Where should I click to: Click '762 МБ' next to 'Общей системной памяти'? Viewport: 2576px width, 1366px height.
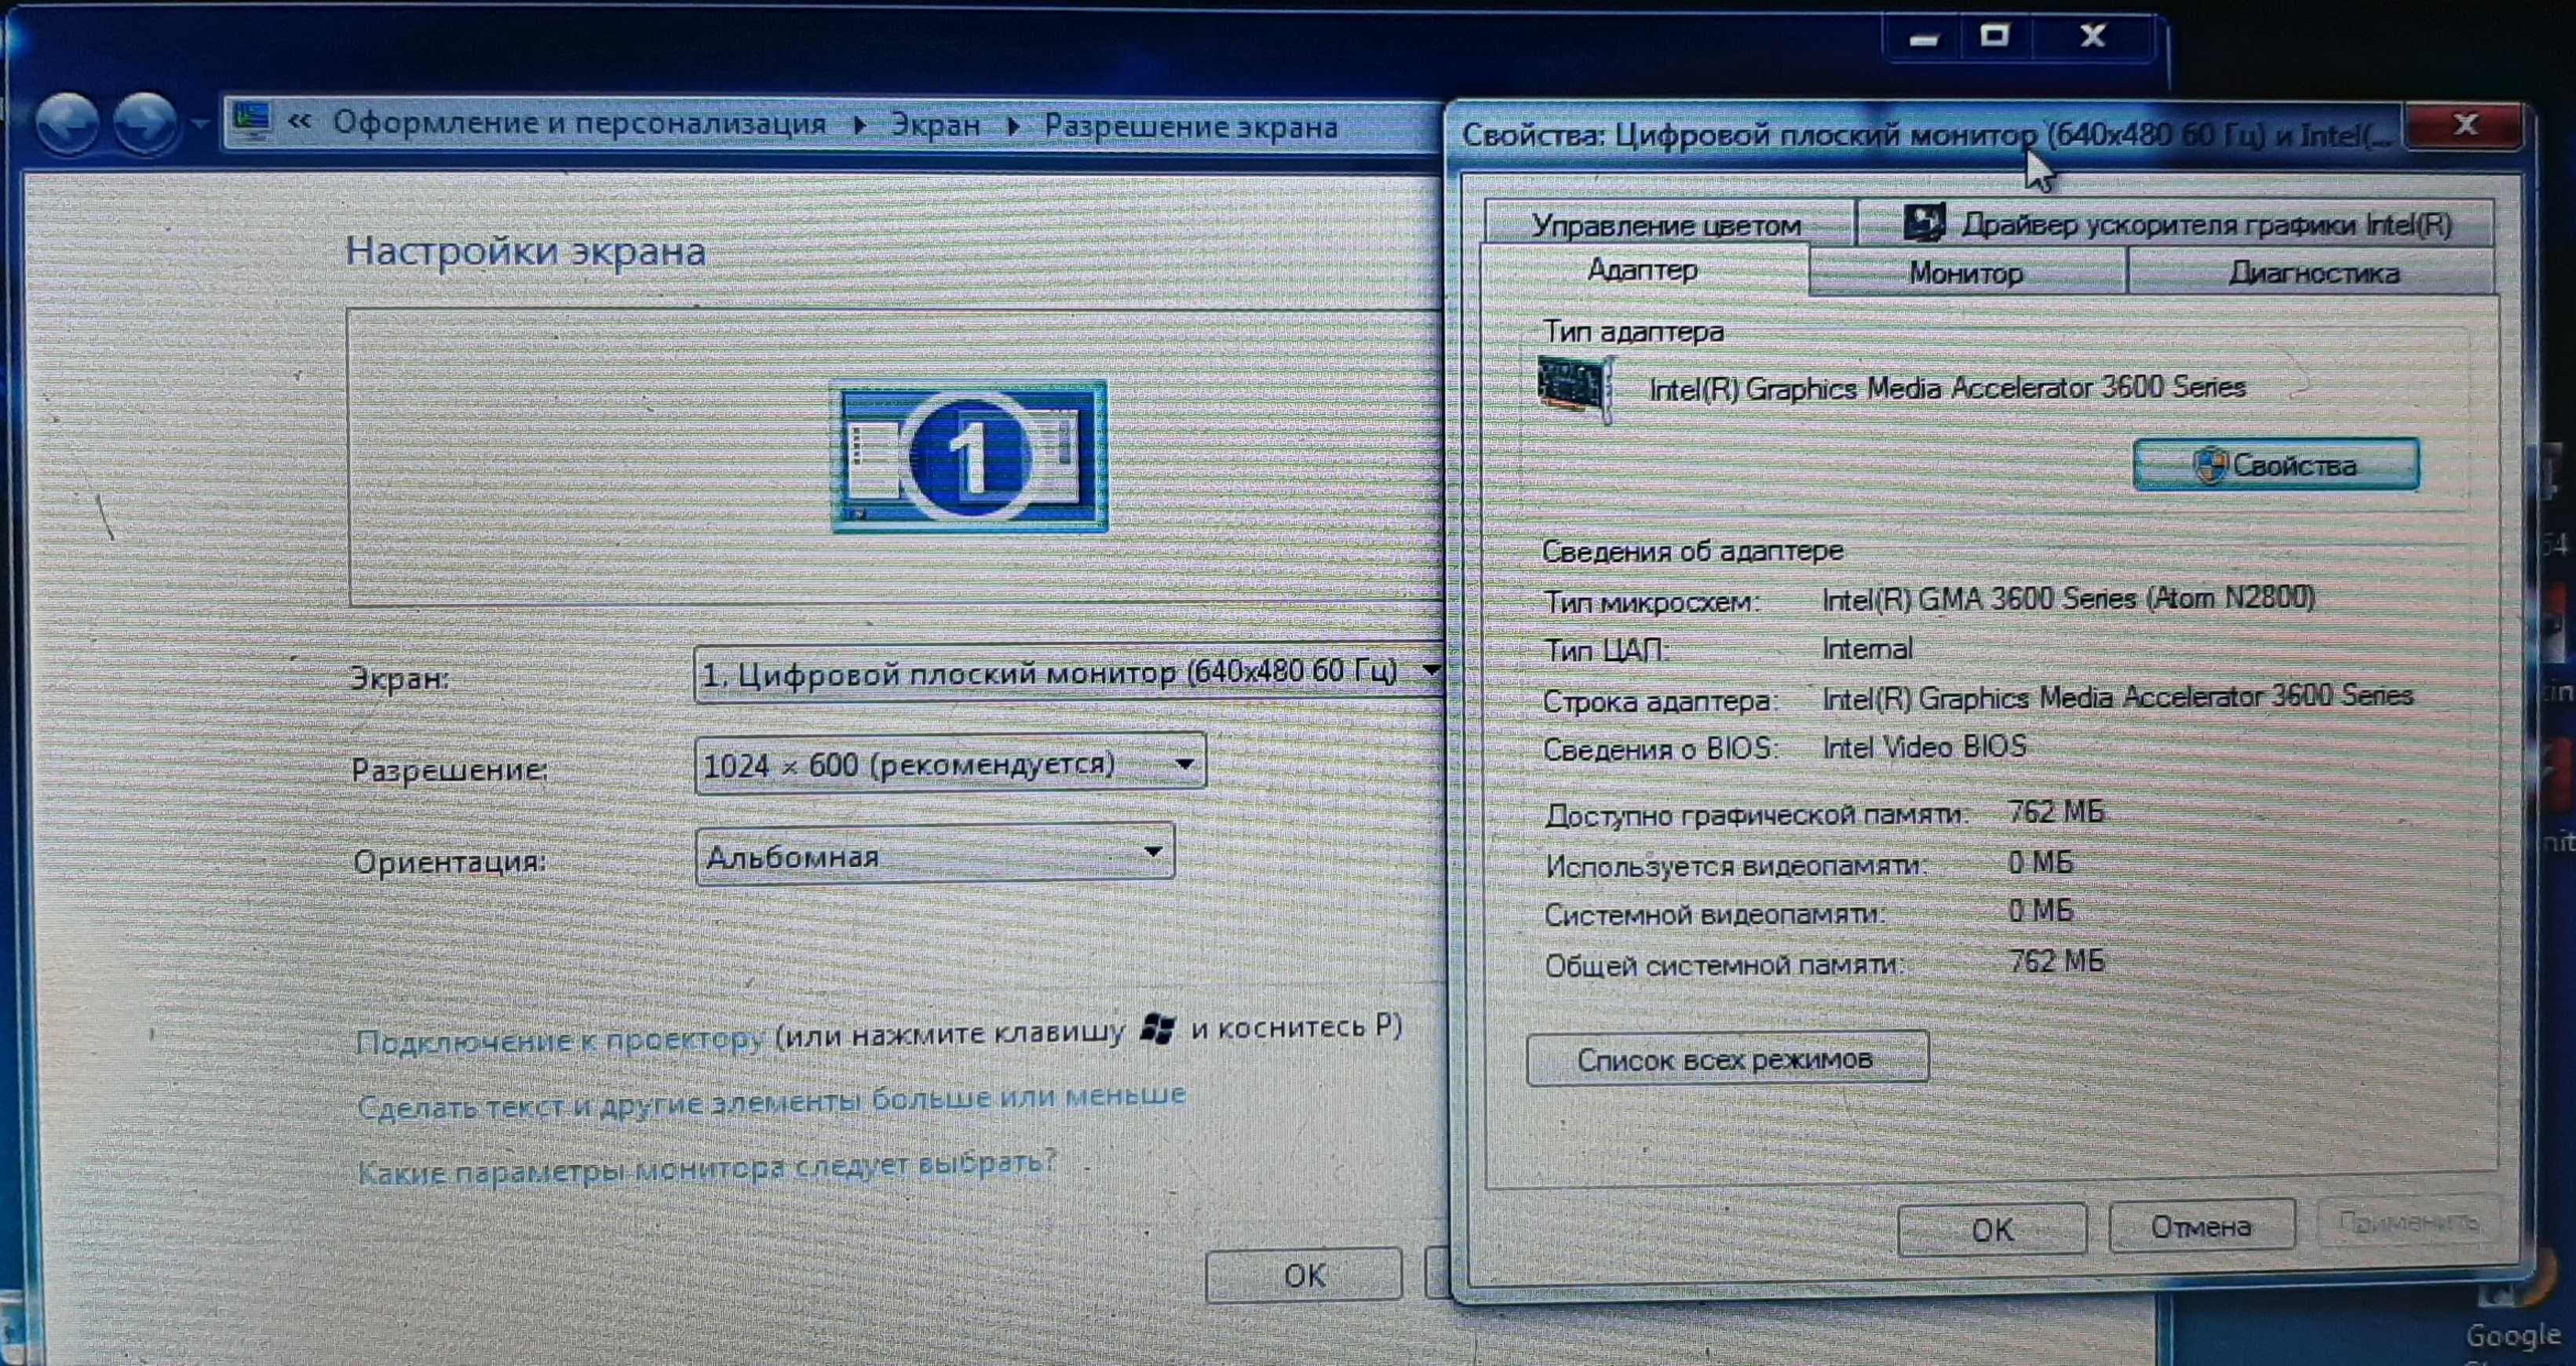(x=2056, y=962)
